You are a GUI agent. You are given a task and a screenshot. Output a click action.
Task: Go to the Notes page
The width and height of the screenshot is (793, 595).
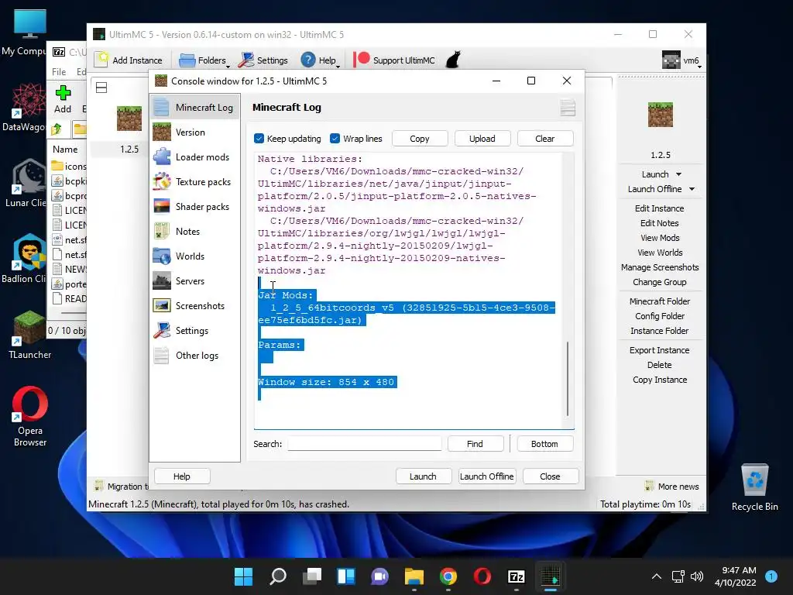tap(194, 231)
